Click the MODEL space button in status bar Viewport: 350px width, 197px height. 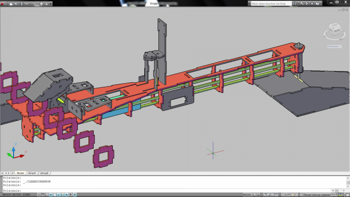pos(247,194)
